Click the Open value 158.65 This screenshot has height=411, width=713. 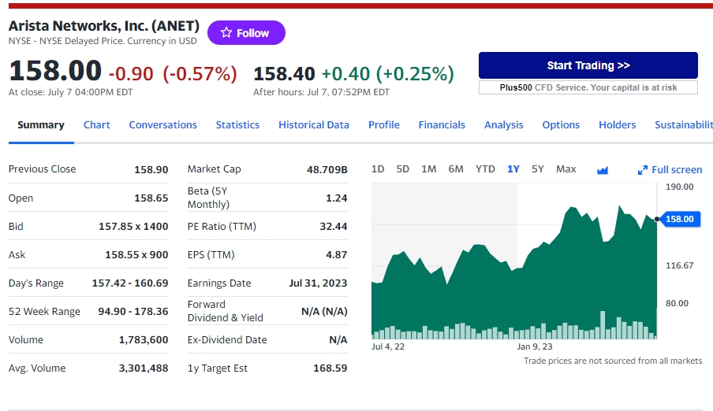point(151,198)
